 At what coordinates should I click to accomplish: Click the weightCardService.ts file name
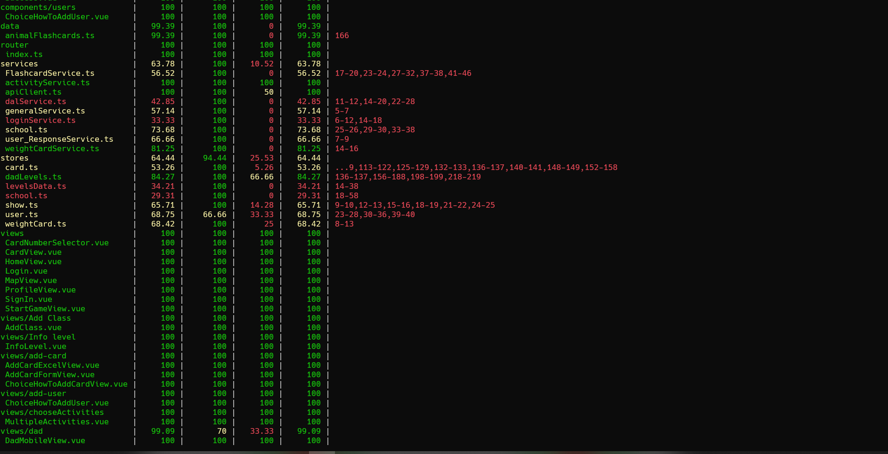(x=52, y=149)
